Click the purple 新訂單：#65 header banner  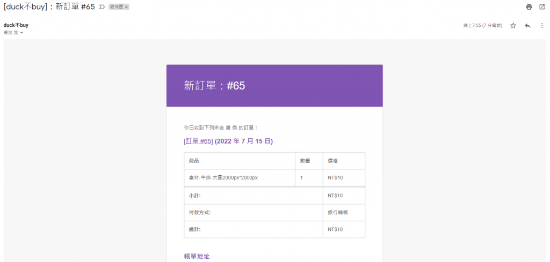coord(274,86)
